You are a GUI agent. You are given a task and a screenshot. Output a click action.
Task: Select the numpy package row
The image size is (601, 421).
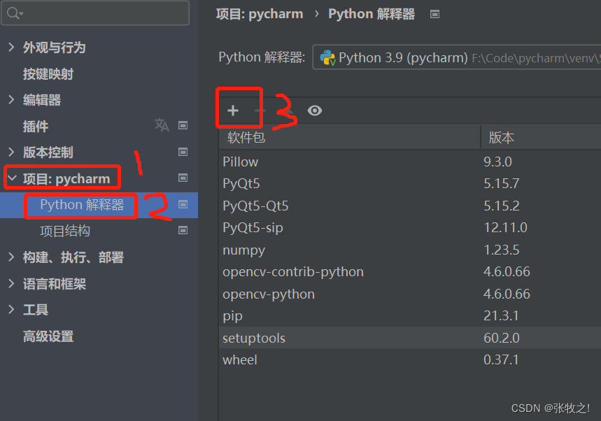(x=410, y=250)
